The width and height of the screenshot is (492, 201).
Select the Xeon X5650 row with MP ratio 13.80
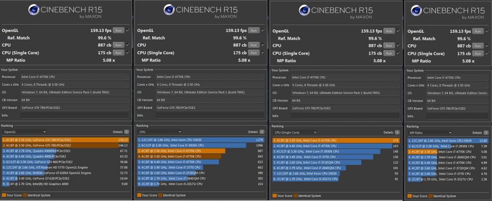click(448, 140)
